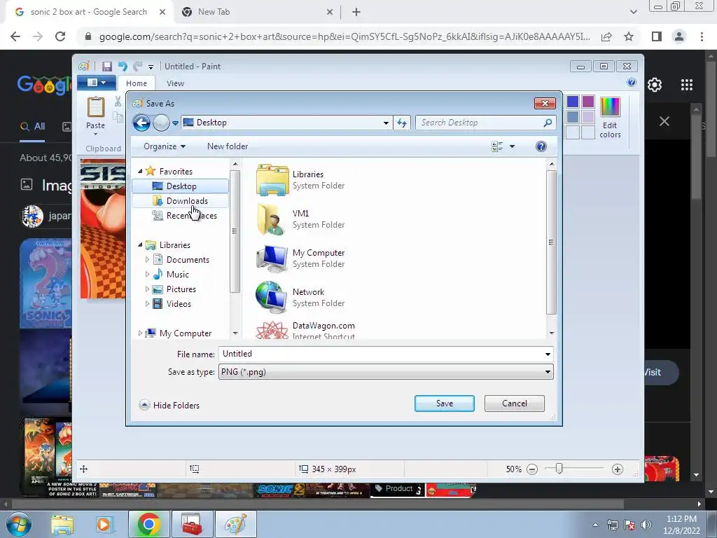Click the Back arrow in Save As dialog
This screenshot has height=538, width=717.
pyautogui.click(x=141, y=123)
